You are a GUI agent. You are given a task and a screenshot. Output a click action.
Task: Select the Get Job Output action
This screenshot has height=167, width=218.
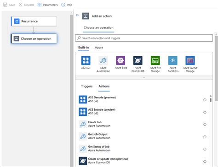(x=142, y=136)
